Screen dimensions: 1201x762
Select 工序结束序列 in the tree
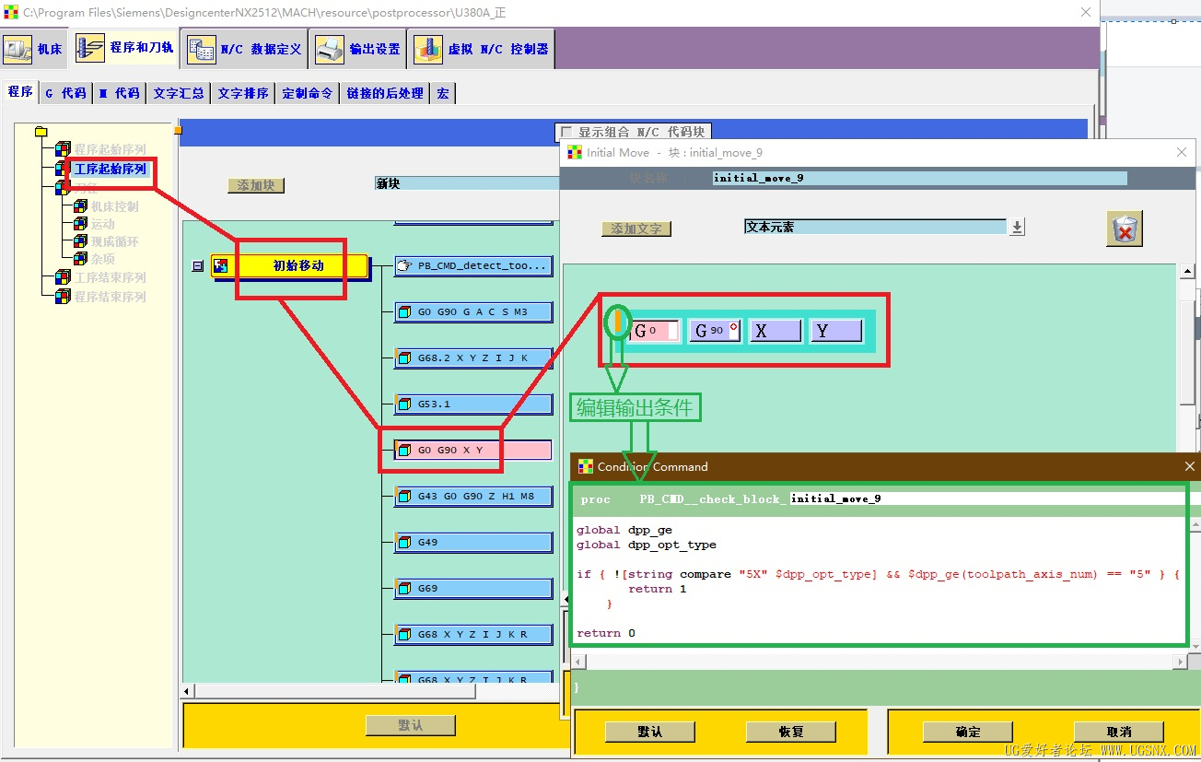coord(110,277)
